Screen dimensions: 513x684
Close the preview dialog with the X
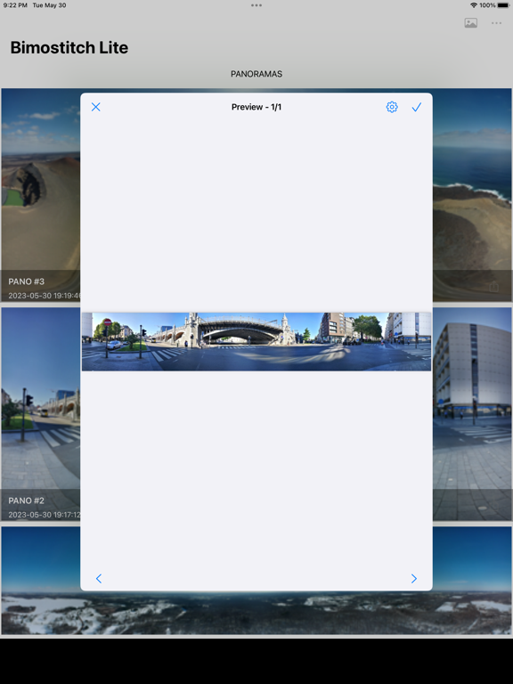96,107
